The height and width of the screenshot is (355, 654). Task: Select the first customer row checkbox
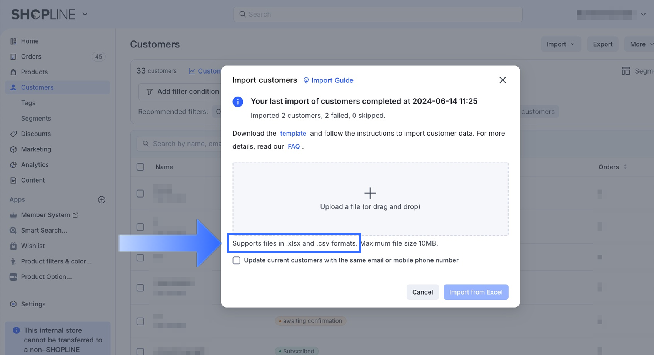pyautogui.click(x=140, y=193)
